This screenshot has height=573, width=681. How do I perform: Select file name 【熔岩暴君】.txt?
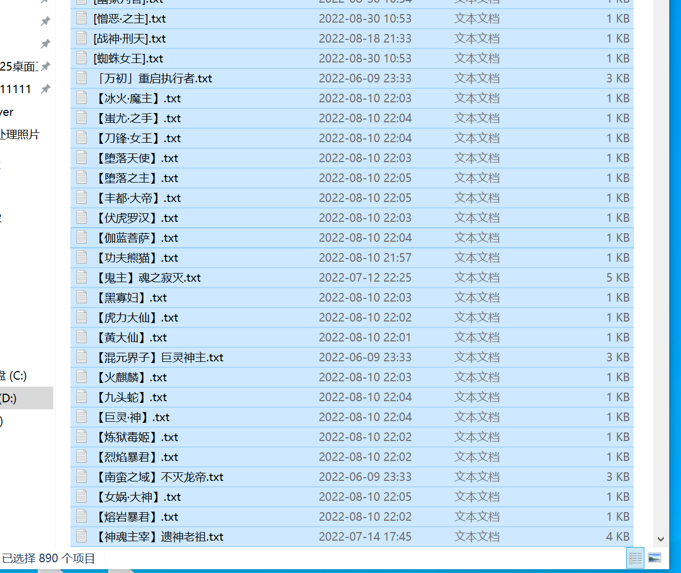[x=136, y=517]
